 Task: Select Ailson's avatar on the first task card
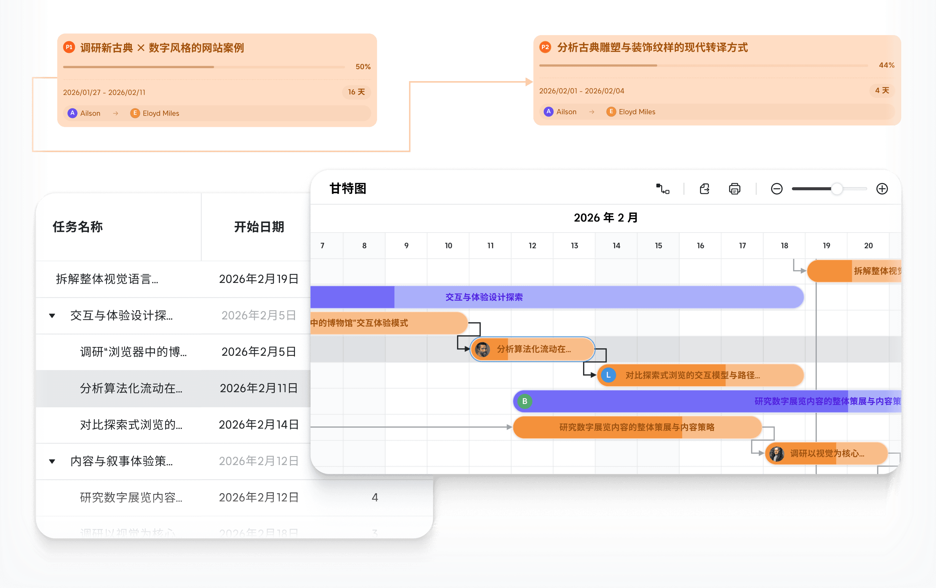coord(73,113)
